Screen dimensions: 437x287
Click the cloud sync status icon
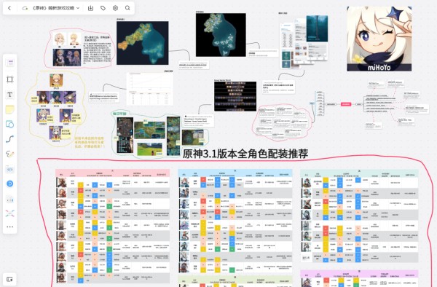point(25,8)
